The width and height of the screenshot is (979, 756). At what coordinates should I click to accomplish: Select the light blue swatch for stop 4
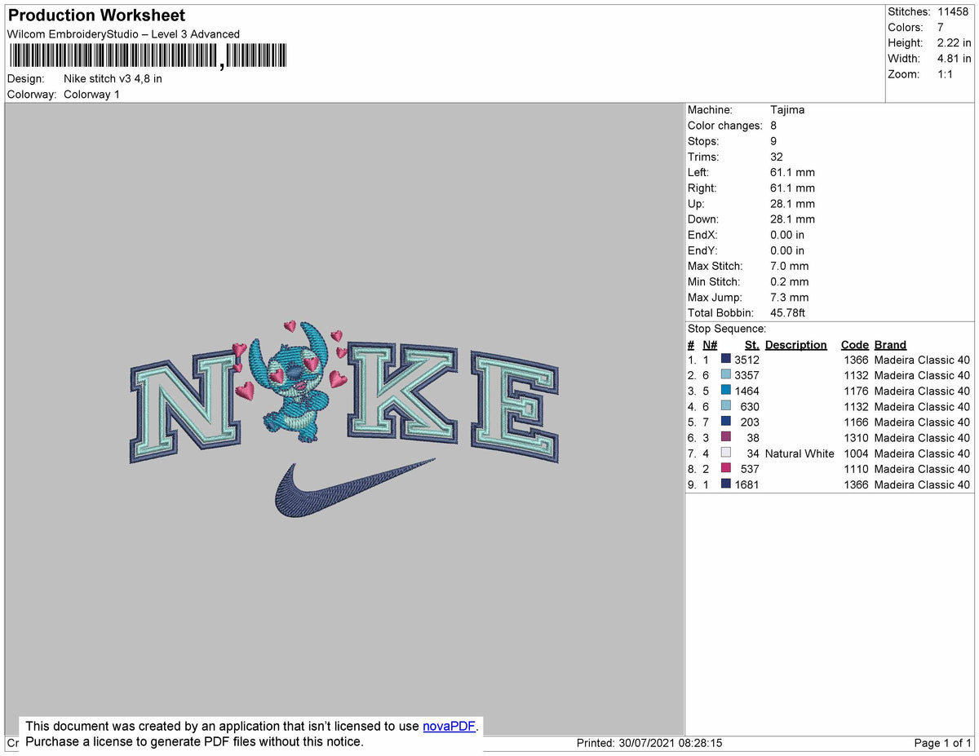[x=726, y=406]
